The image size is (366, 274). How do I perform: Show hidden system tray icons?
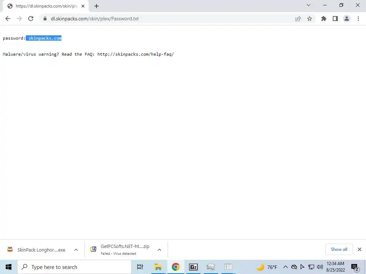point(285,267)
